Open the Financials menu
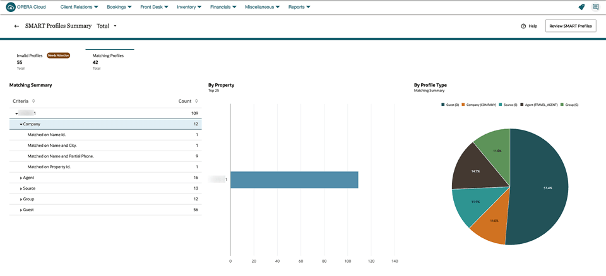The image size is (606, 276). click(223, 7)
